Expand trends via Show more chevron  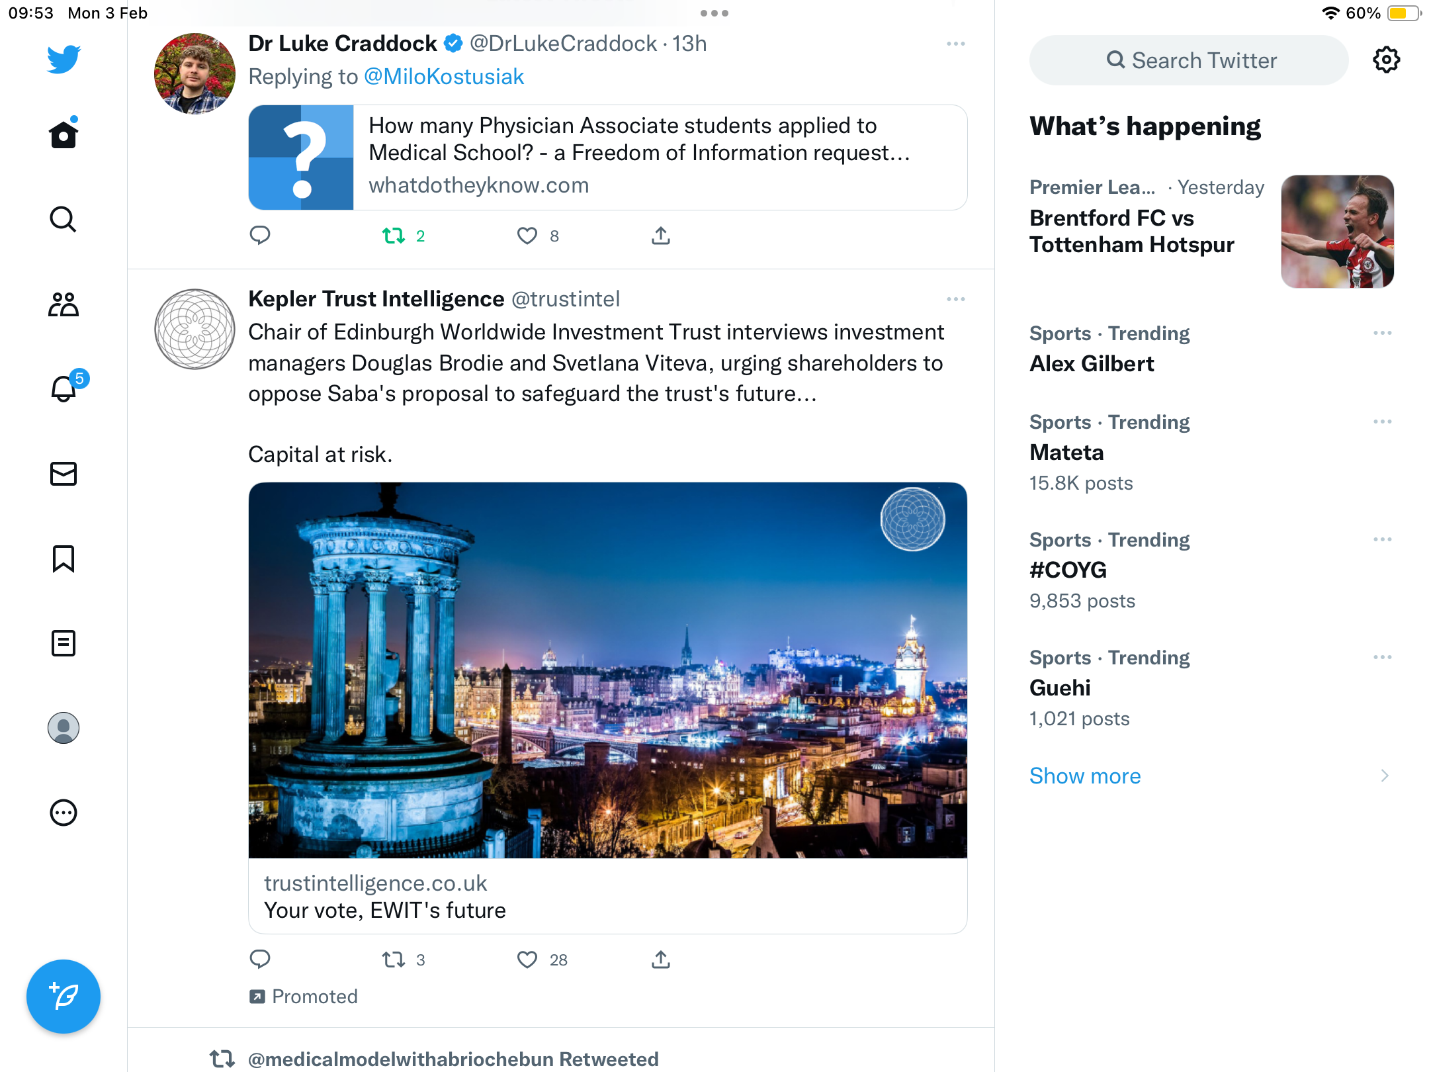click(x=1385, y=776)
